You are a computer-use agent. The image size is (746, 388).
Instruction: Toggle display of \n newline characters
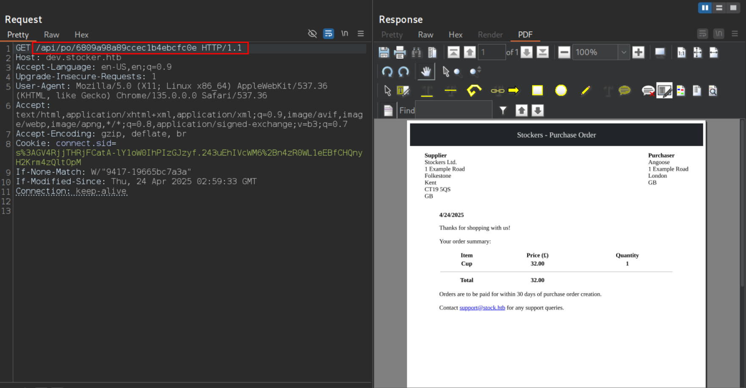[x=344, y=33]
